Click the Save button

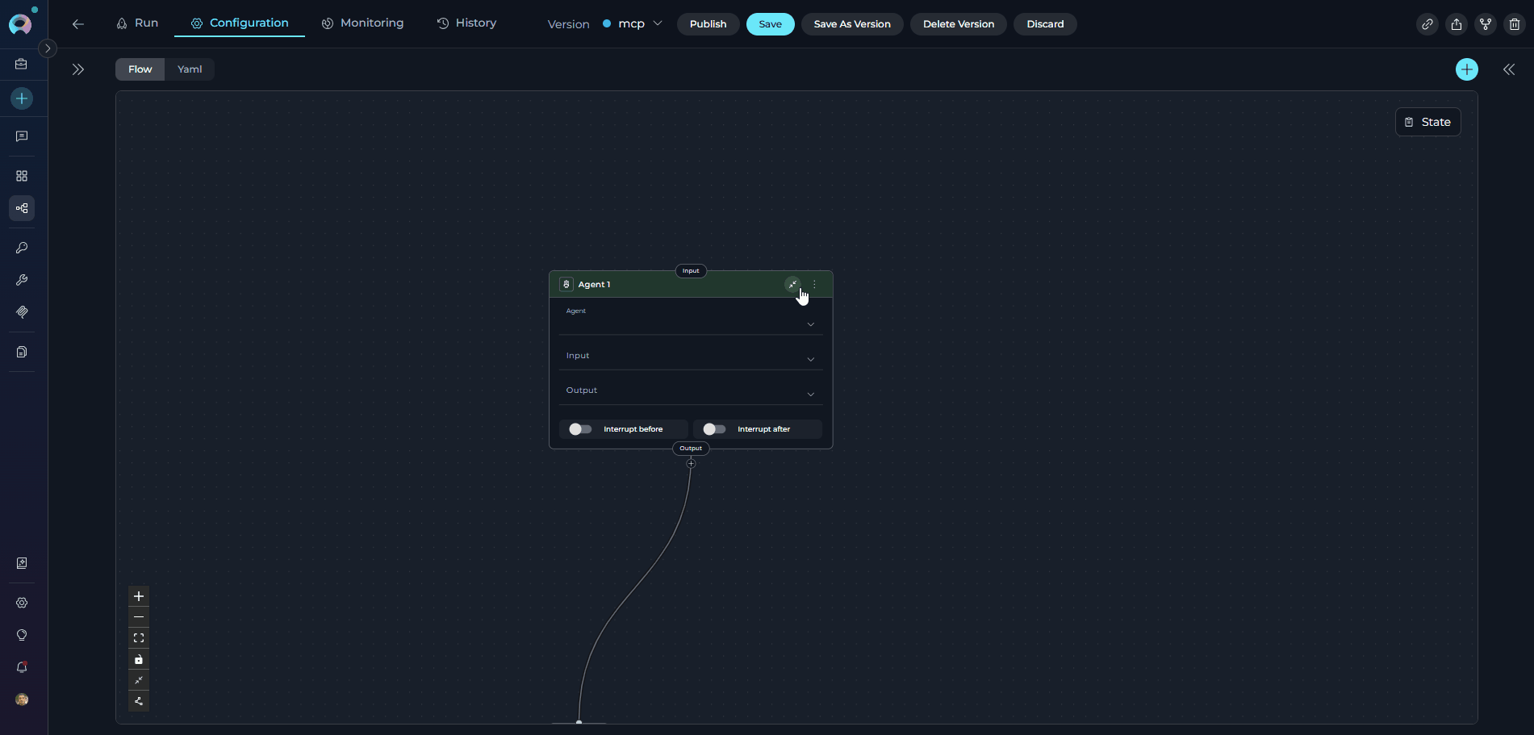770,24
